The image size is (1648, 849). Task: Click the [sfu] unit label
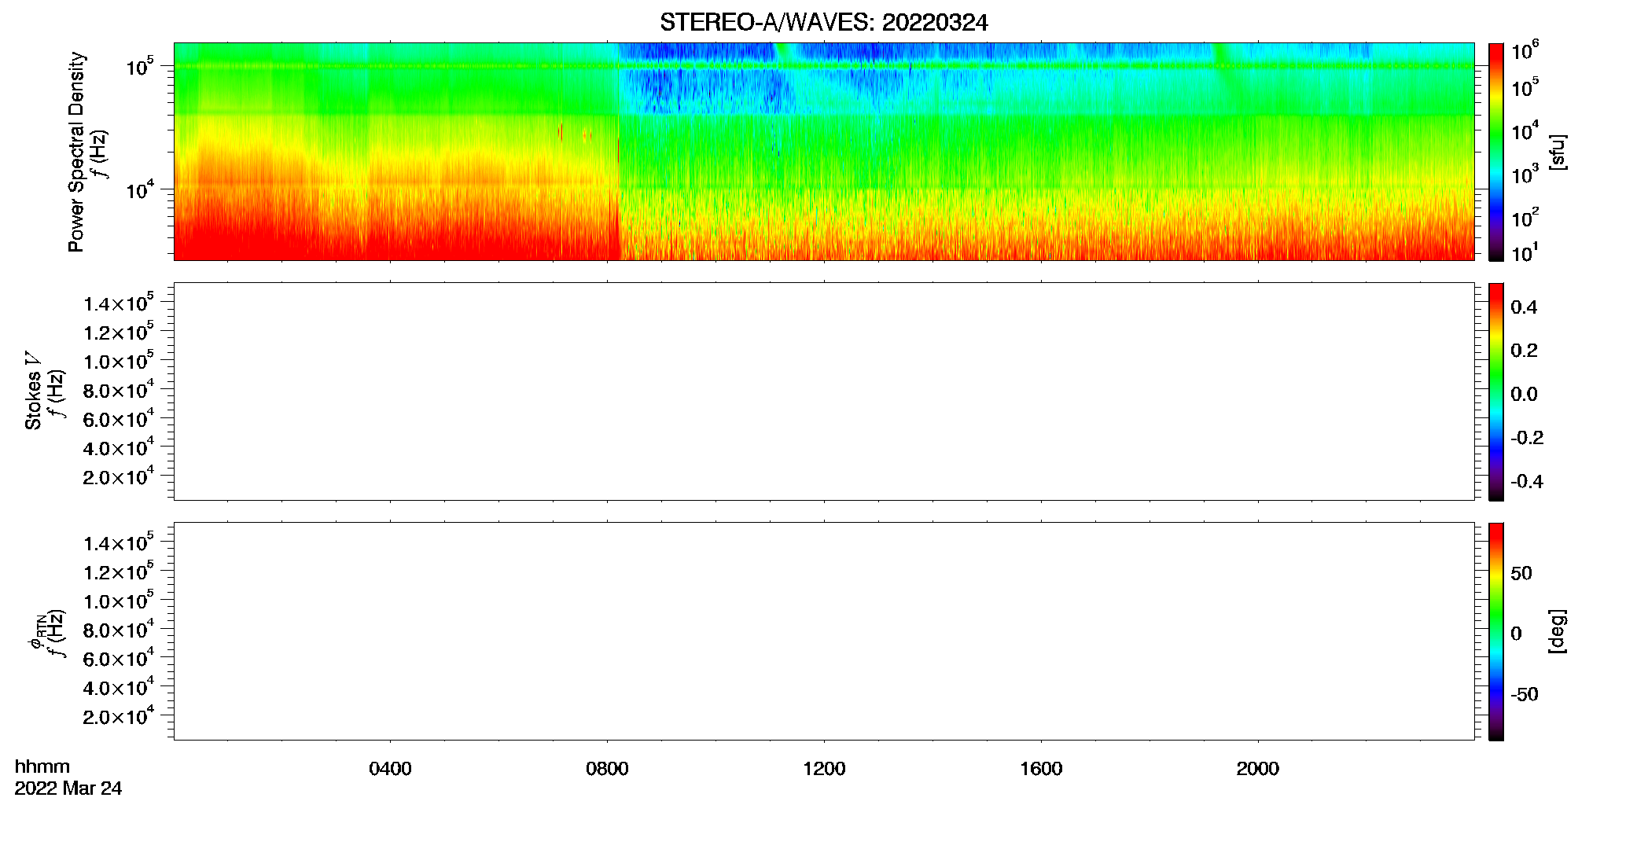pos(1557,152)
